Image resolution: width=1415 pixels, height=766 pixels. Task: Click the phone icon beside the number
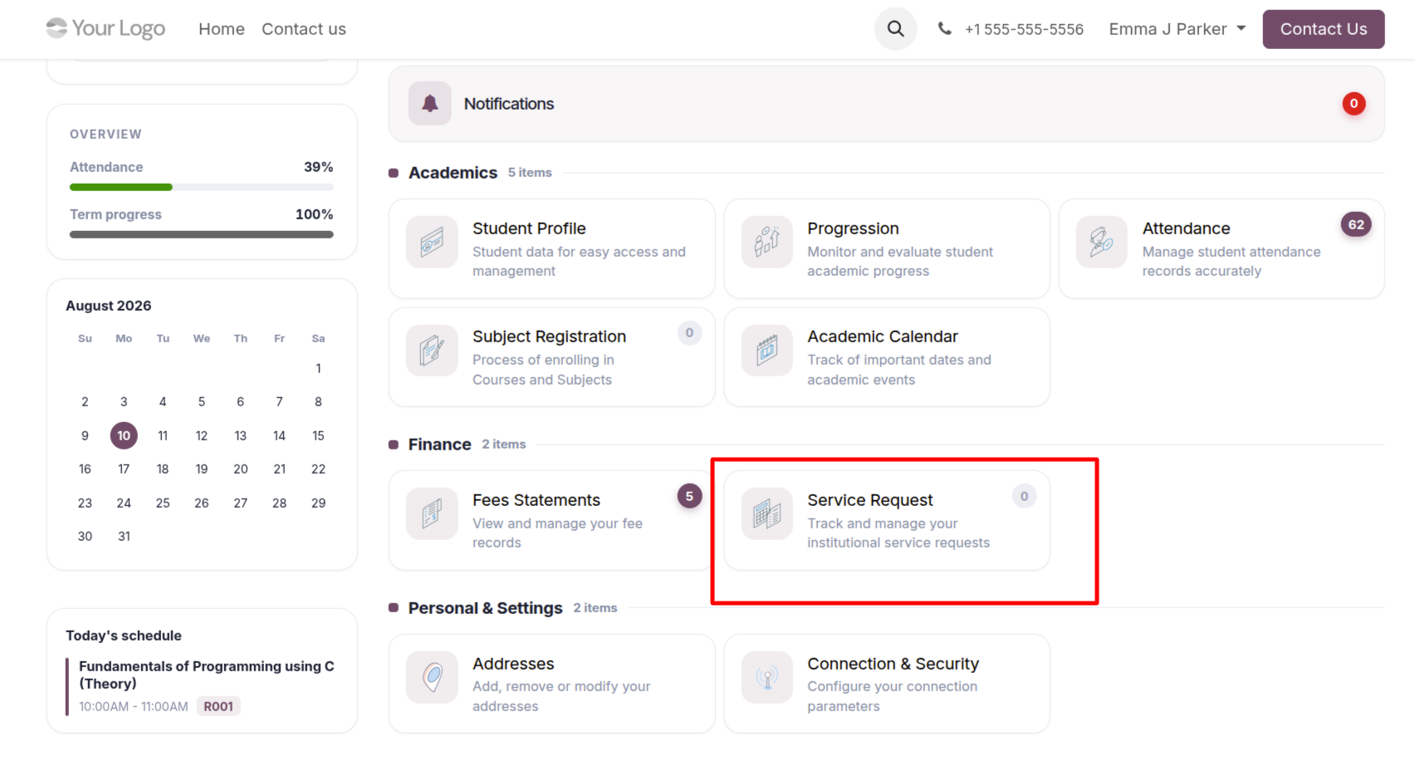944,29
